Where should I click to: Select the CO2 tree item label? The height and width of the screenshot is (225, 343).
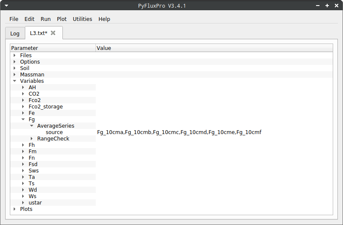tap(34, 94)
